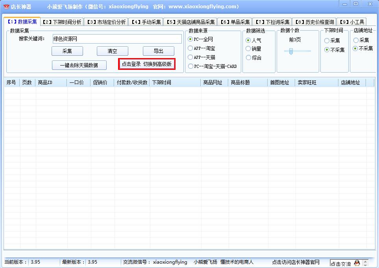The width and height of the screenshot is (379, 268).
Task: Select the 【5】天猫店铺商品采集 tab
Action: coord(190,22)
